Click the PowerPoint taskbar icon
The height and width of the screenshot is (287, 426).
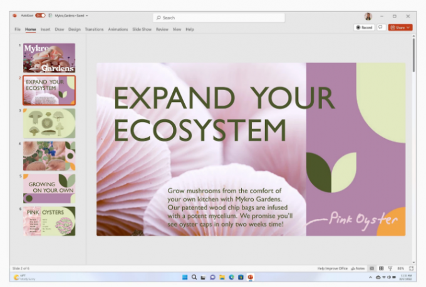click(250, 277)
